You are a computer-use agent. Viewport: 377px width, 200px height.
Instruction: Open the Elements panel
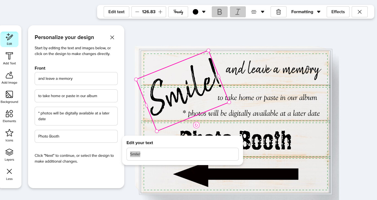(x=9, y=116)
